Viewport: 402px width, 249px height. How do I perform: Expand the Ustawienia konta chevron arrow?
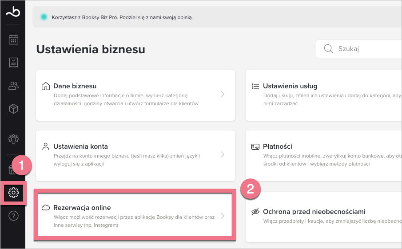coord(223,154)
